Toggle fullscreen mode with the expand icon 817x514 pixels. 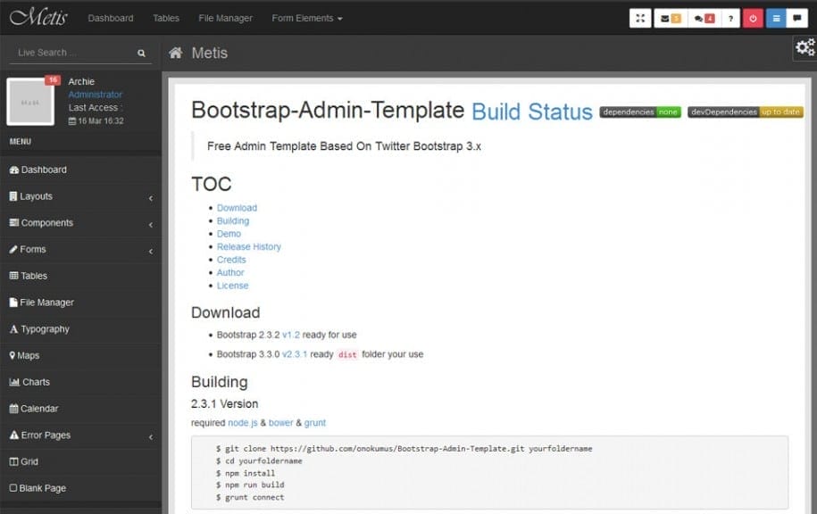640,18
